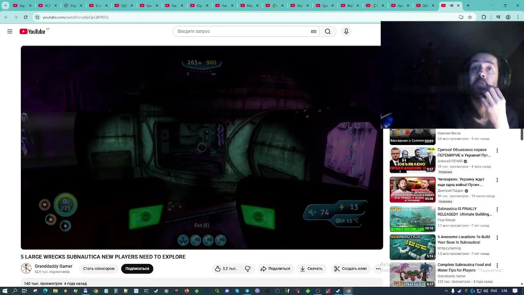The width and height of the screenshot is (524, 295).
Task: Open Chrome three-dot menu
Action: [x=518, y=17]
